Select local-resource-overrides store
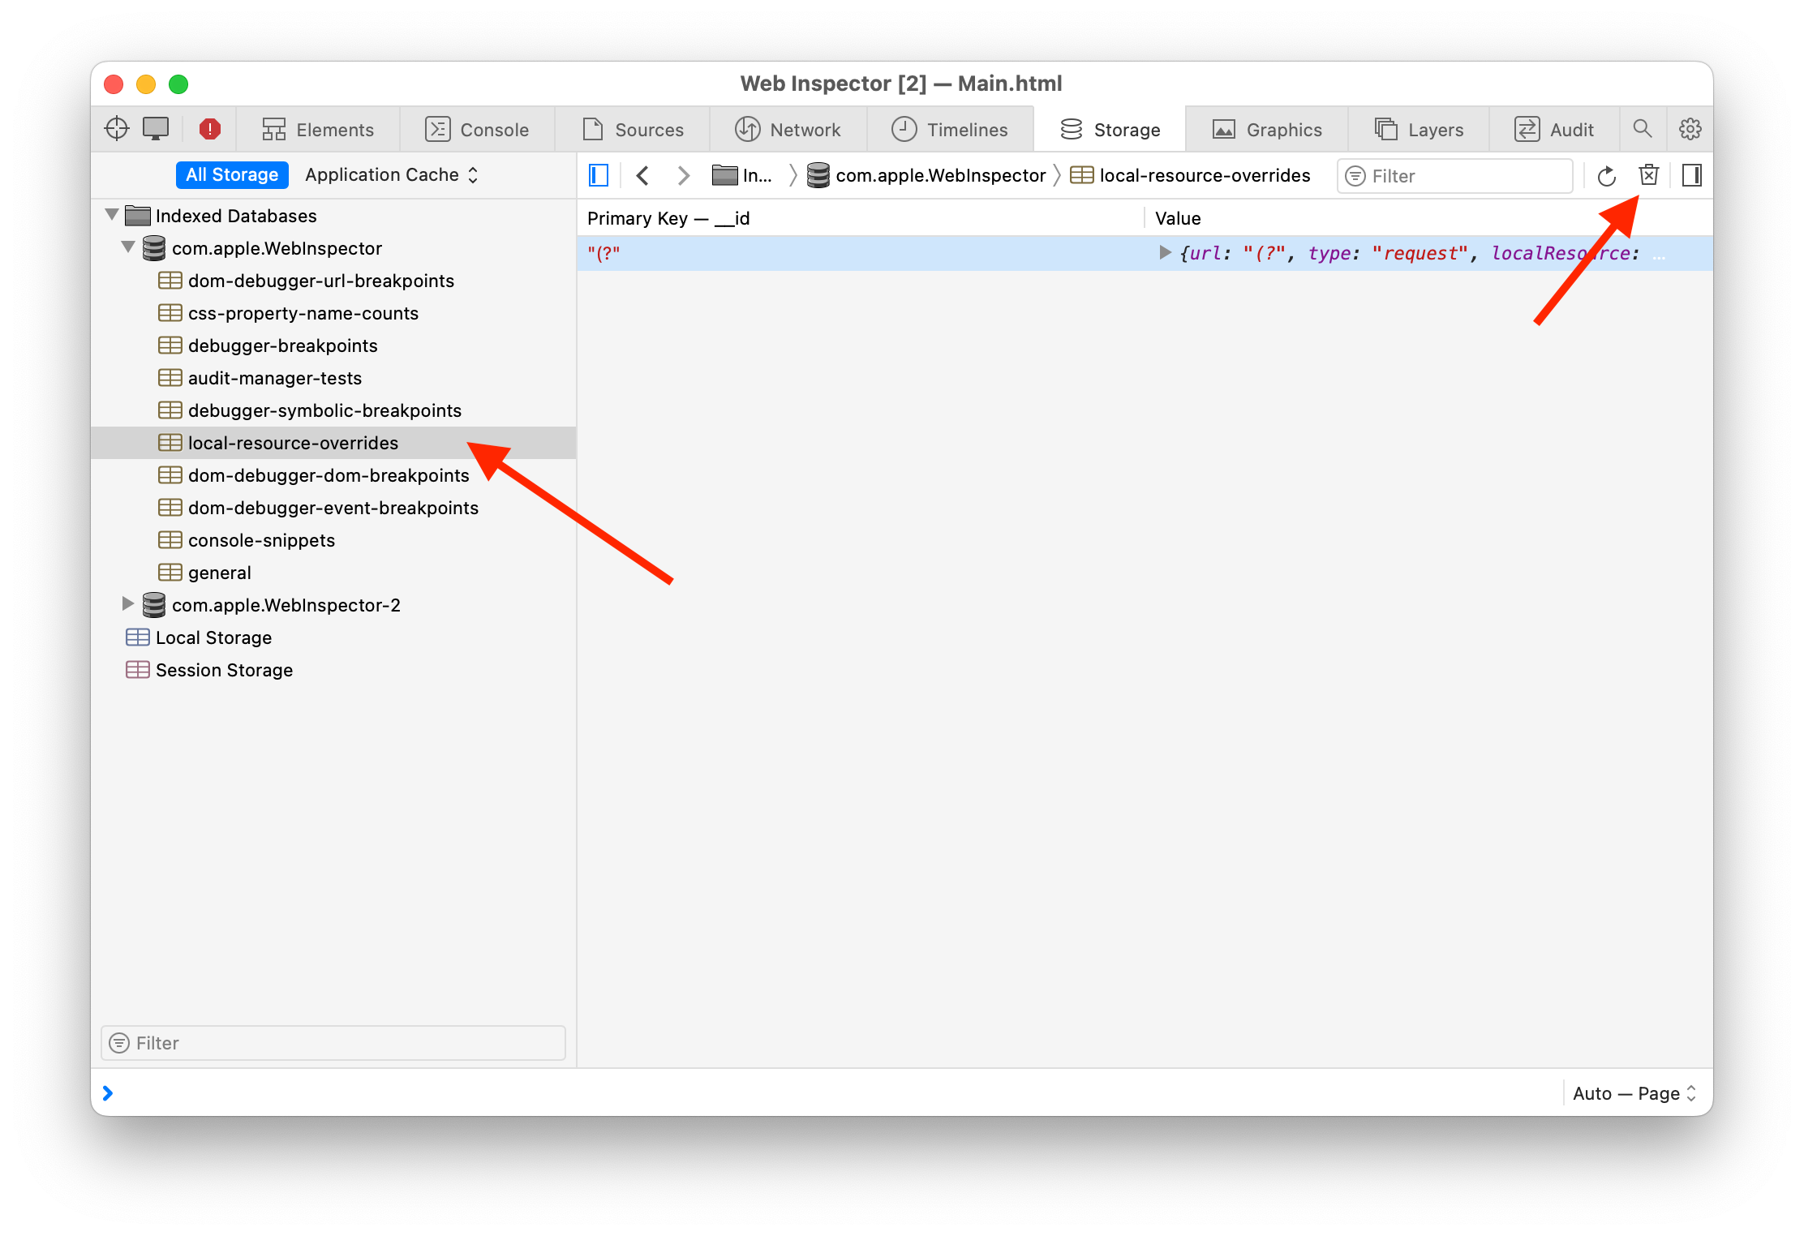Viewport: 1804px width, 1236px height. [x=334, y=443]
